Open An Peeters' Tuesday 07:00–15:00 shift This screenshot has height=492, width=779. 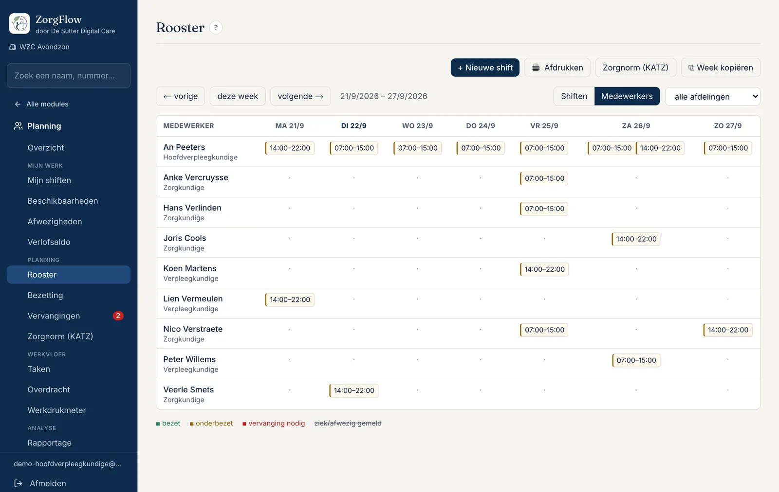coord(354,148)
